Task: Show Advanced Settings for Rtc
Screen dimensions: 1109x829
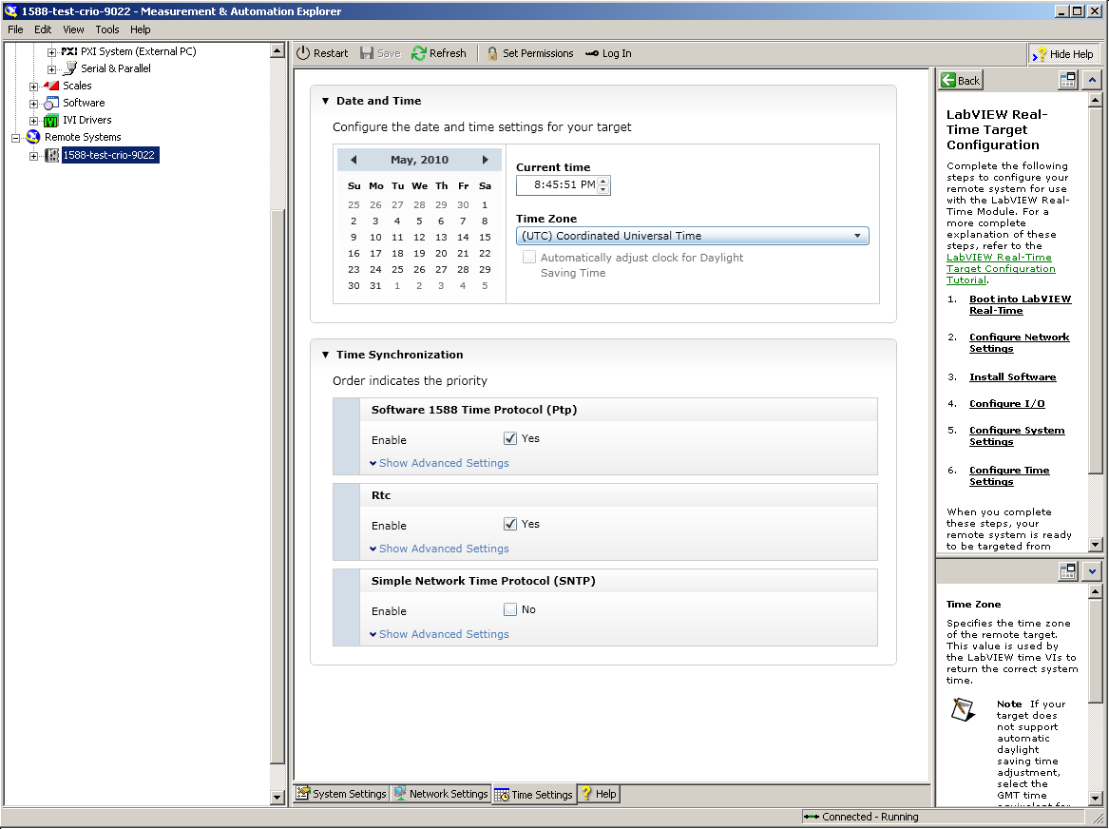Action: coord(439,549)
